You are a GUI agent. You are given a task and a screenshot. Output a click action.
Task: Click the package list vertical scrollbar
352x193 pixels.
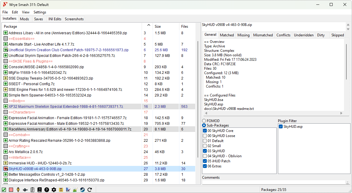[198, 99]
